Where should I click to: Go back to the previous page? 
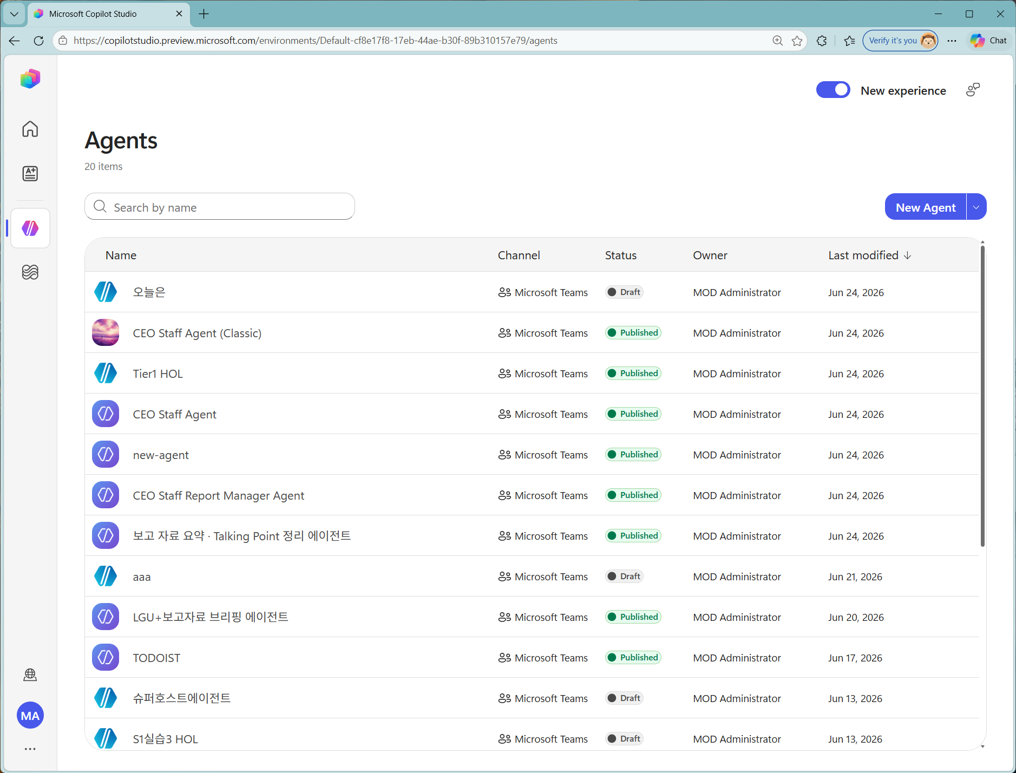tap(15, 41)
